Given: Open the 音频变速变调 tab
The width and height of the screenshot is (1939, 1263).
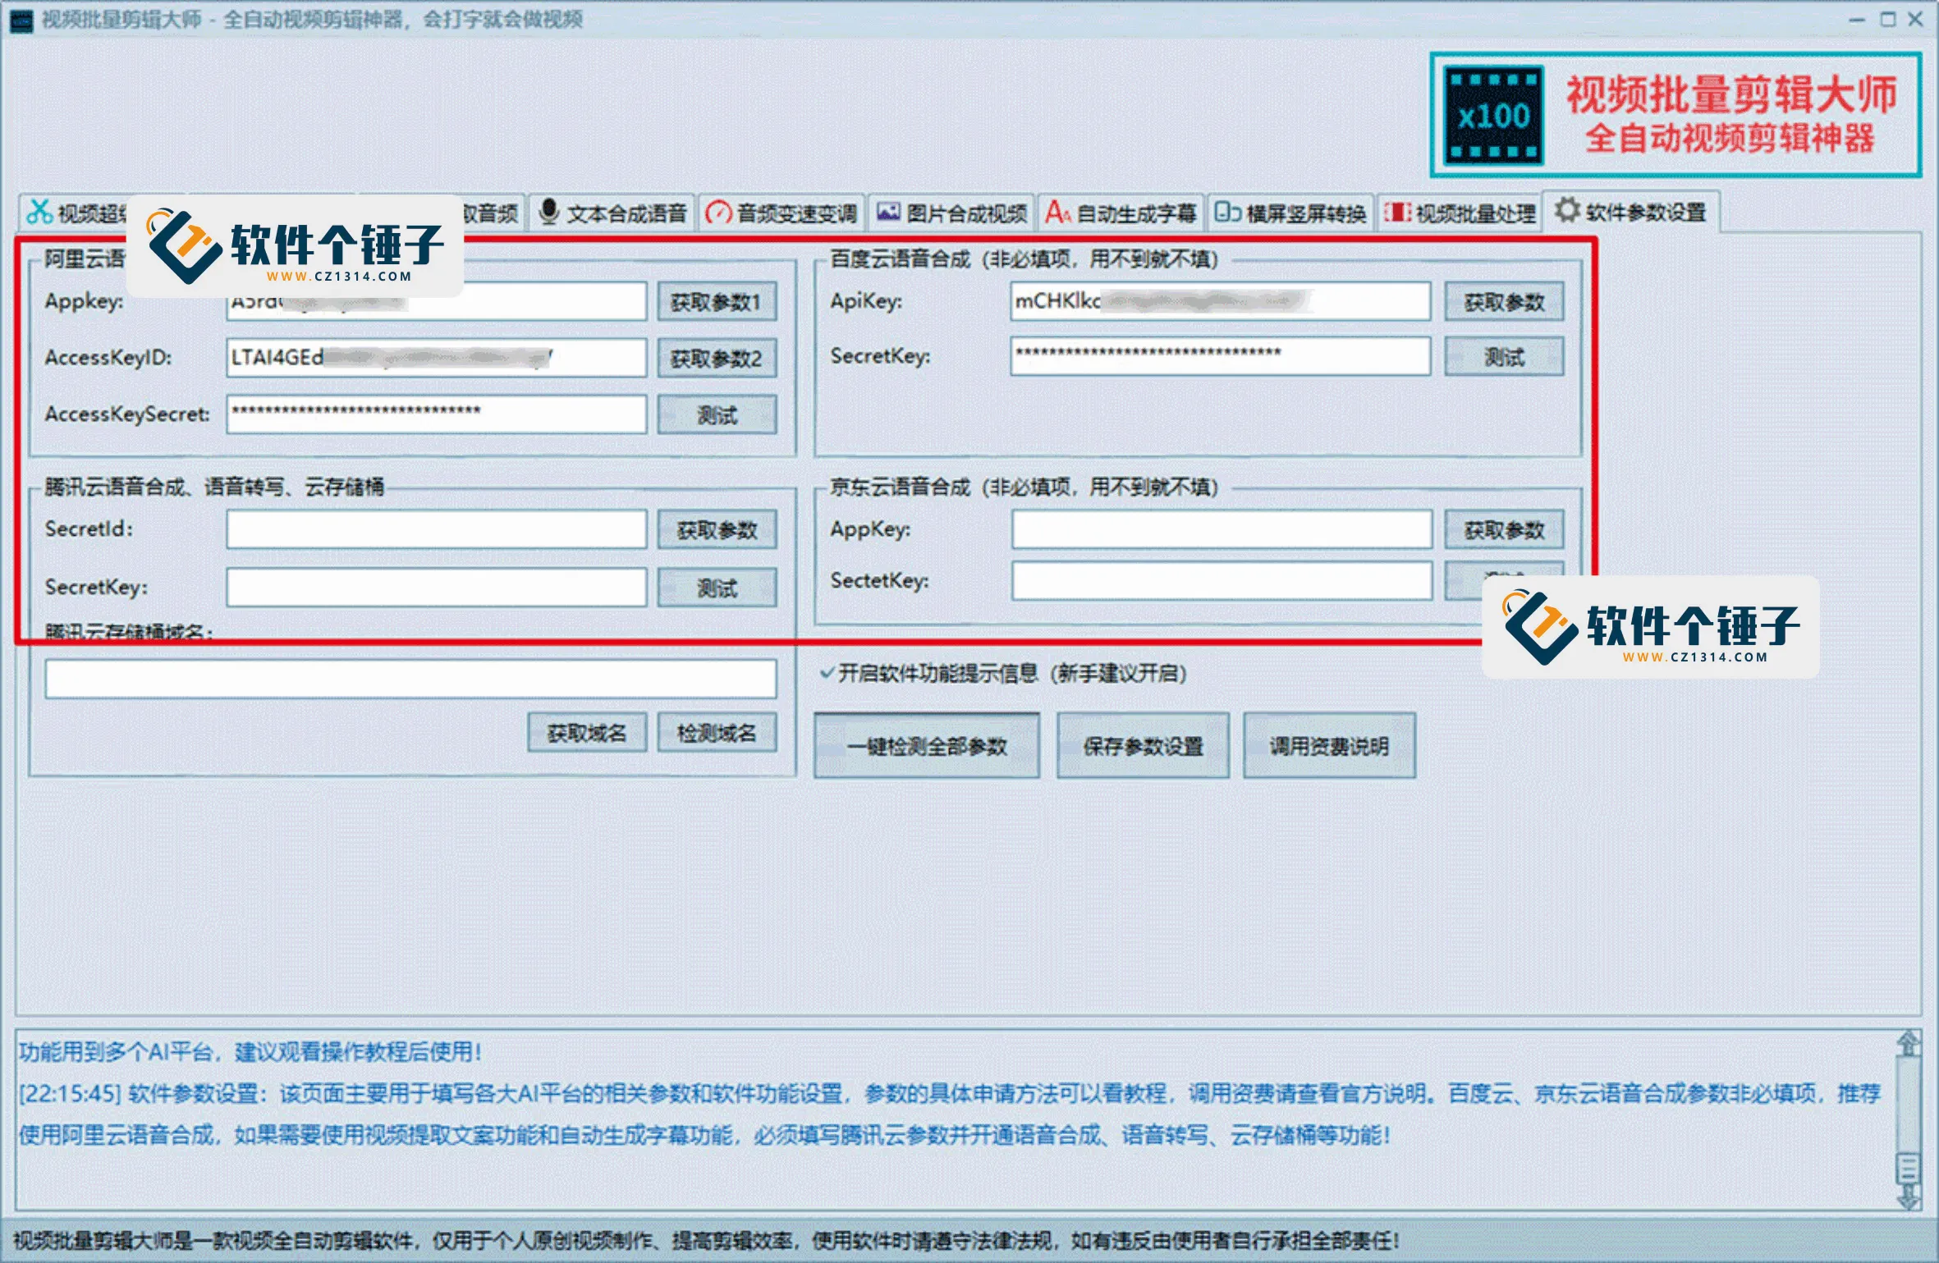Looking at the screenshot, I should pos(782,213).
